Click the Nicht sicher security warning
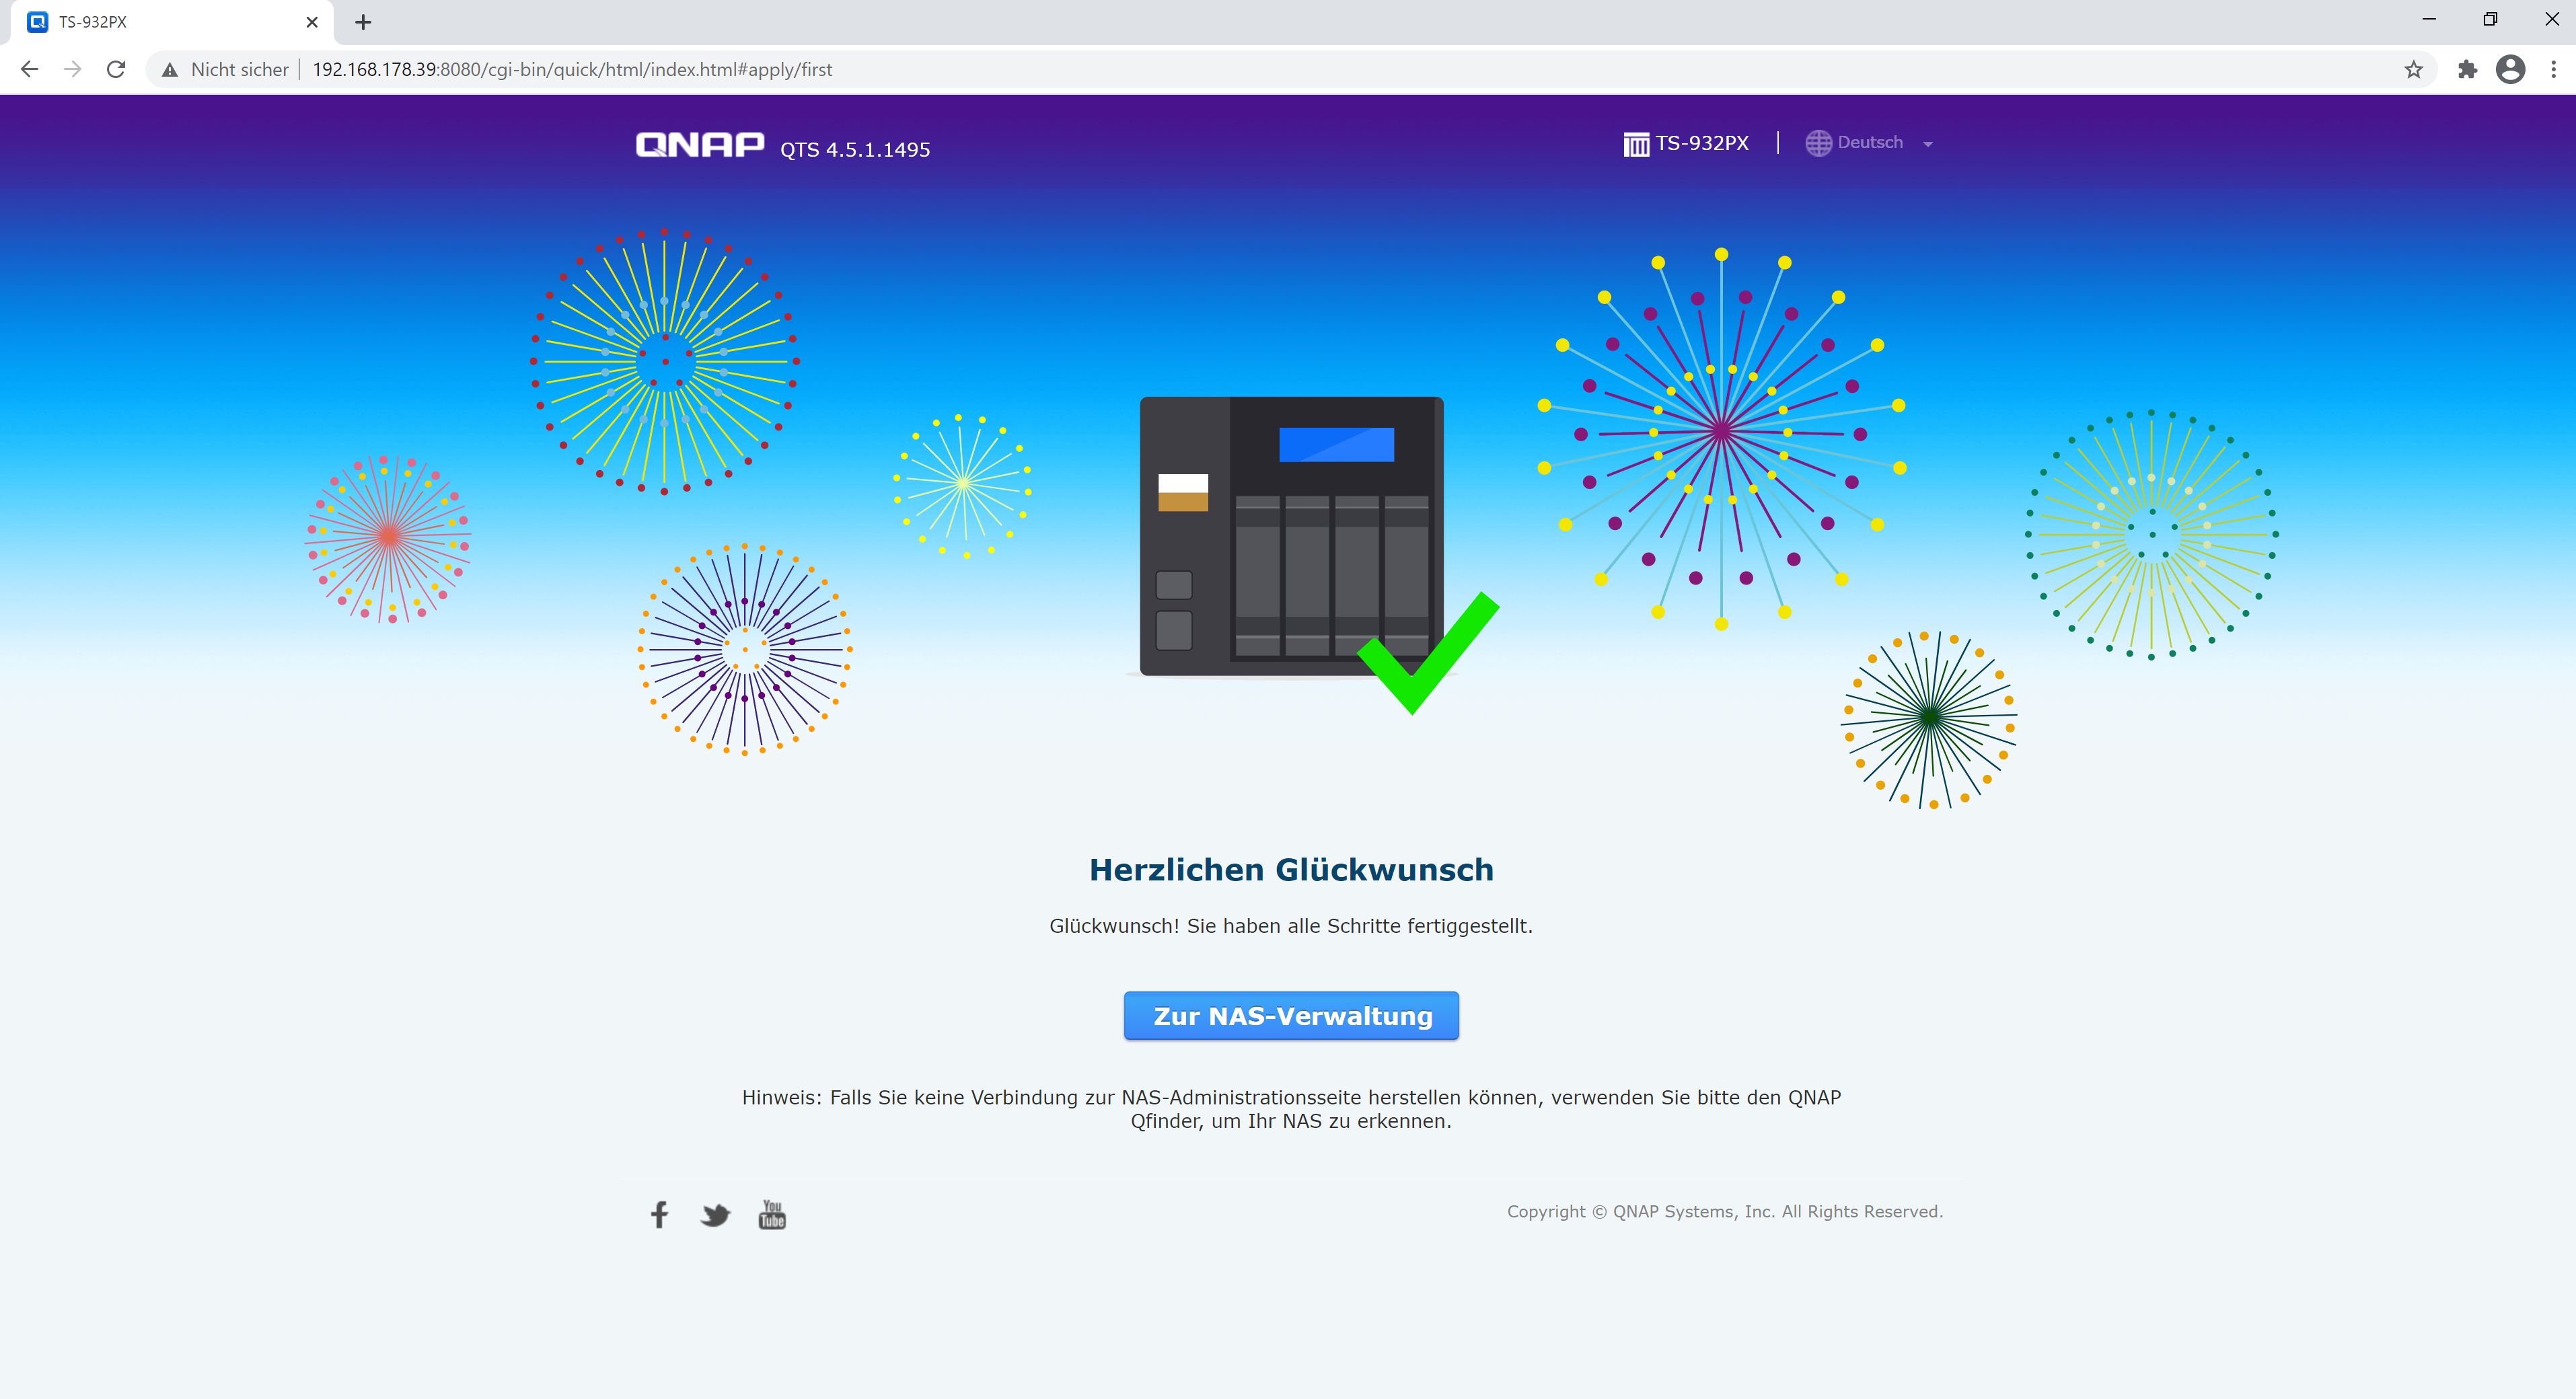 (225, 69)
